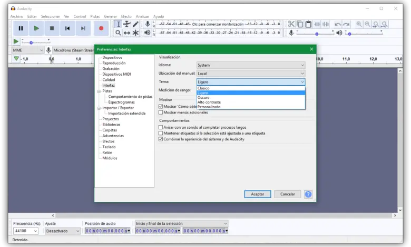Click the green Play button
This screenshot has height=247, width=411.
(36, 28)
